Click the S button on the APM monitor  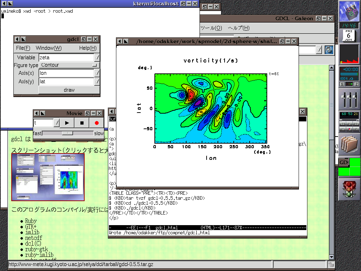coord(342,84)
